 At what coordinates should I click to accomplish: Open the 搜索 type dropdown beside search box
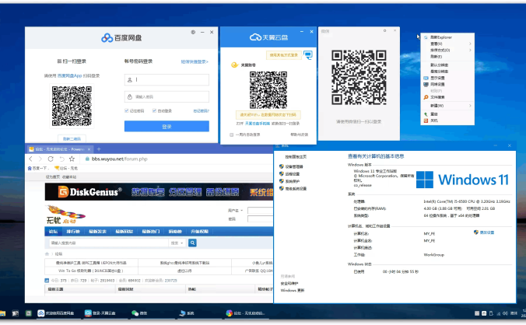pos(177,243)
